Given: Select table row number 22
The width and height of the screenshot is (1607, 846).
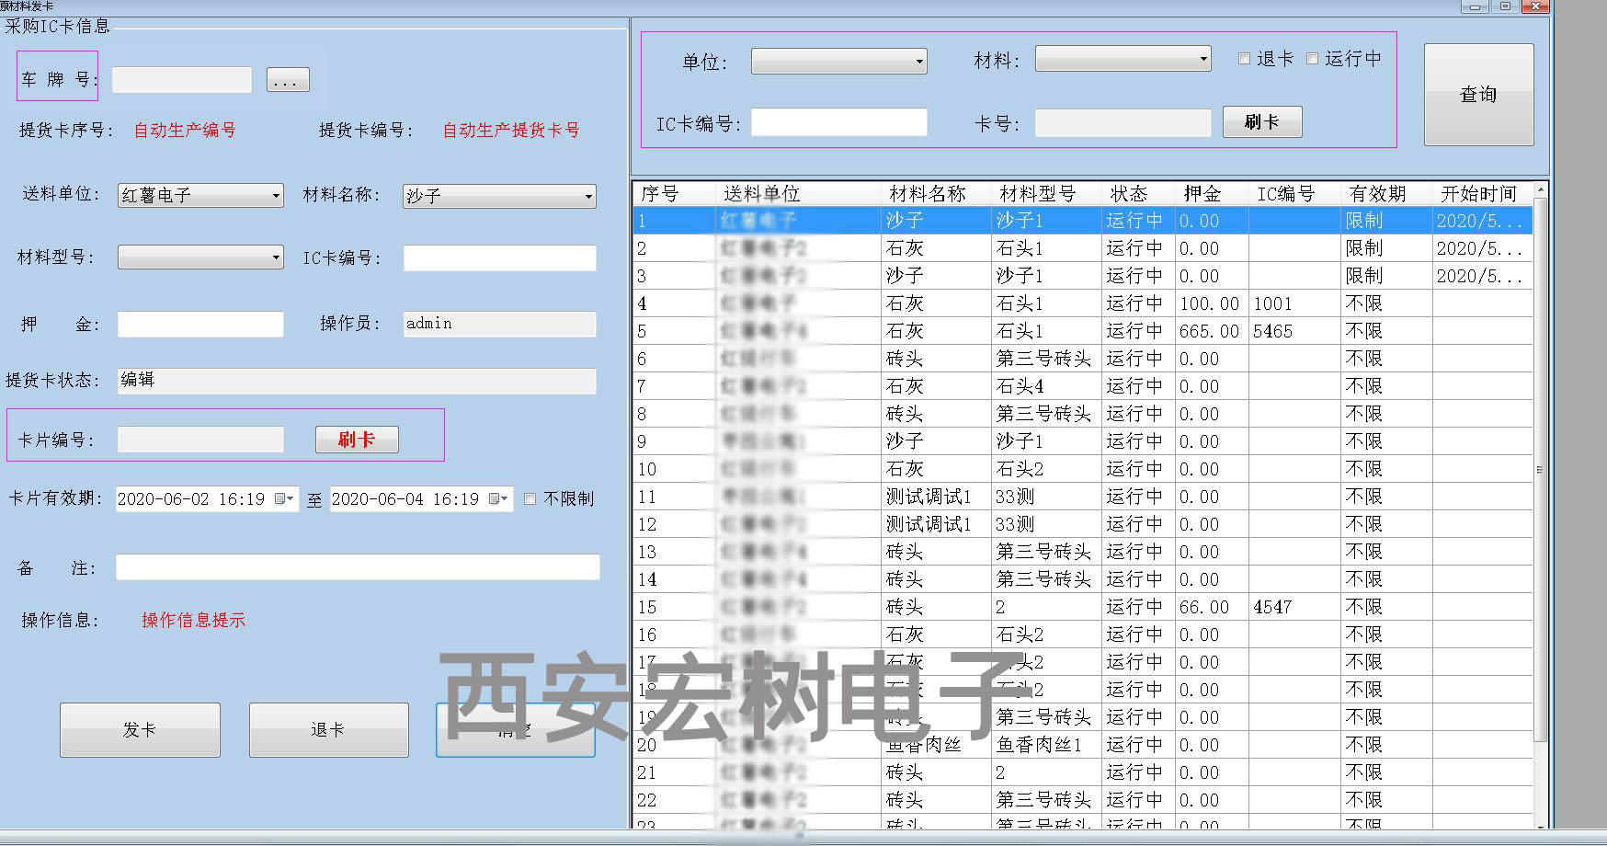Looking at the screenshot, I should click(x=1083, y=800).
